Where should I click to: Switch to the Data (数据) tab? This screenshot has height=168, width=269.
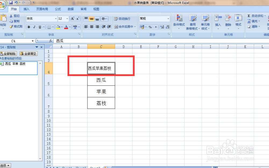pyautogui.click(x=70, y=9)
